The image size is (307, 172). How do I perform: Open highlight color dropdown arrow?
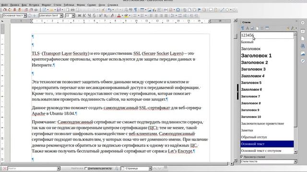click(x=130, y=16)
